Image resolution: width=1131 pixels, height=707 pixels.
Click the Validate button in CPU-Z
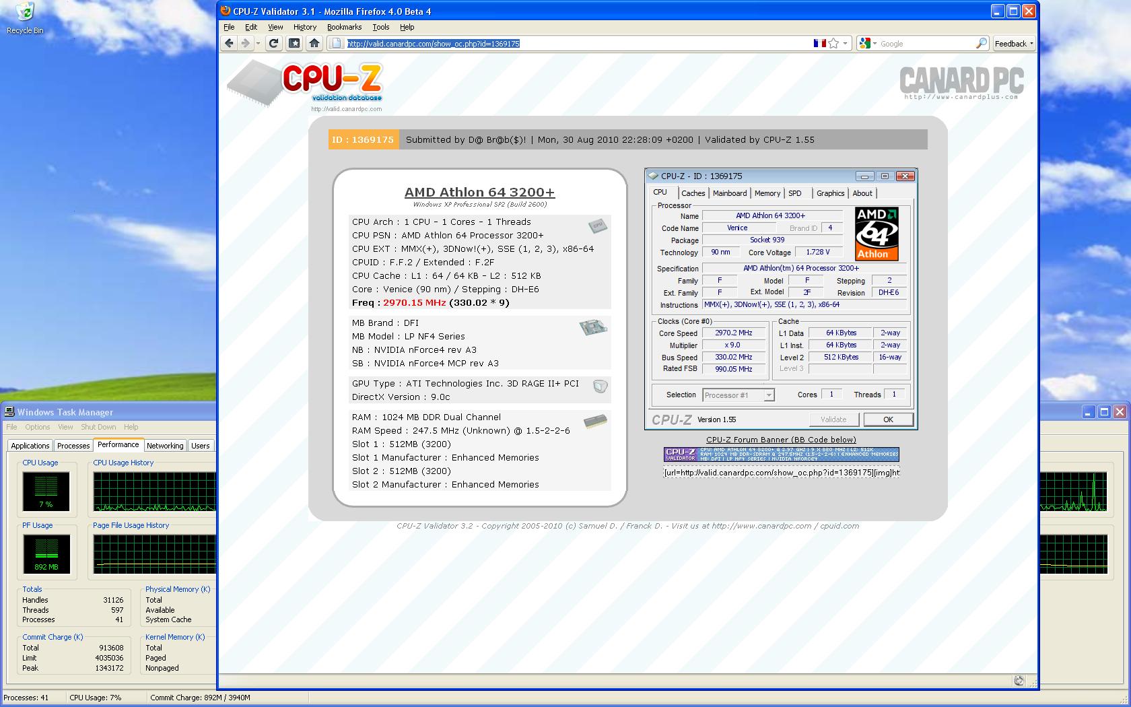tap(833, 419)
